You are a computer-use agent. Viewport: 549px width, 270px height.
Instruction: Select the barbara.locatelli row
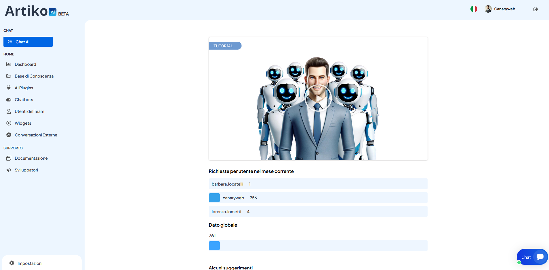click(x=318, y=184)
